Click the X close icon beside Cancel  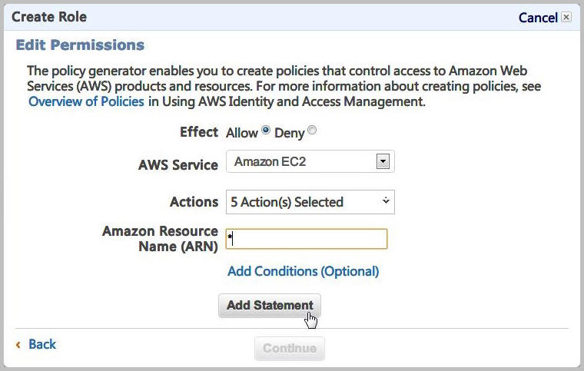point(566,17)
